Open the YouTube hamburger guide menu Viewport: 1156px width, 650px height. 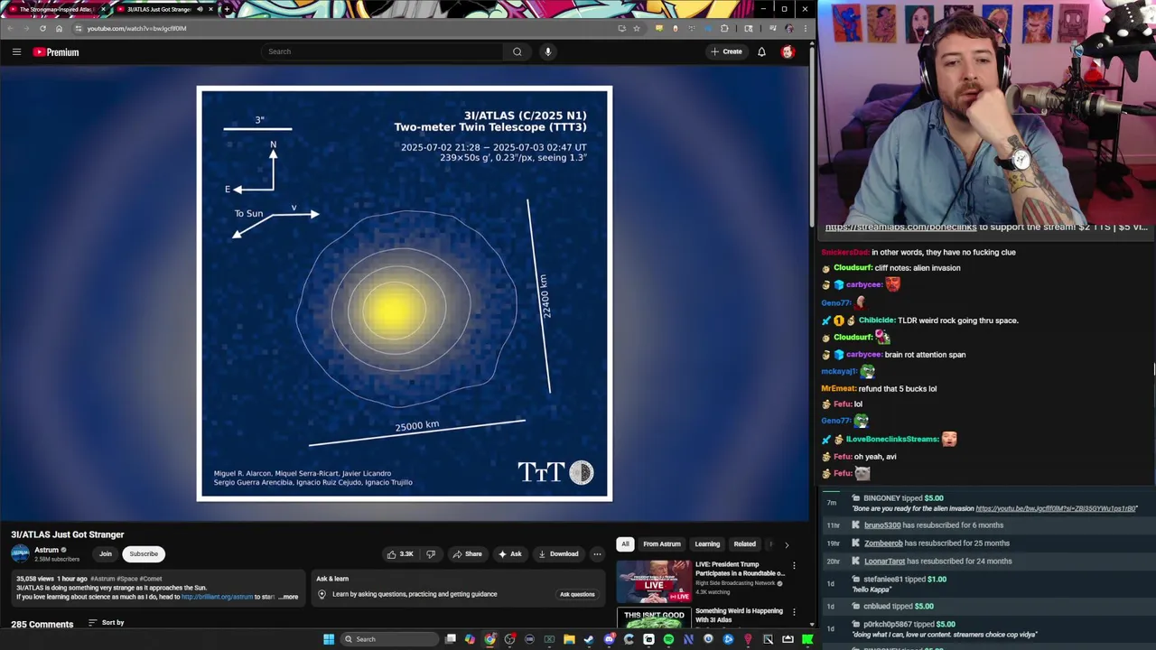pos(16,52)
